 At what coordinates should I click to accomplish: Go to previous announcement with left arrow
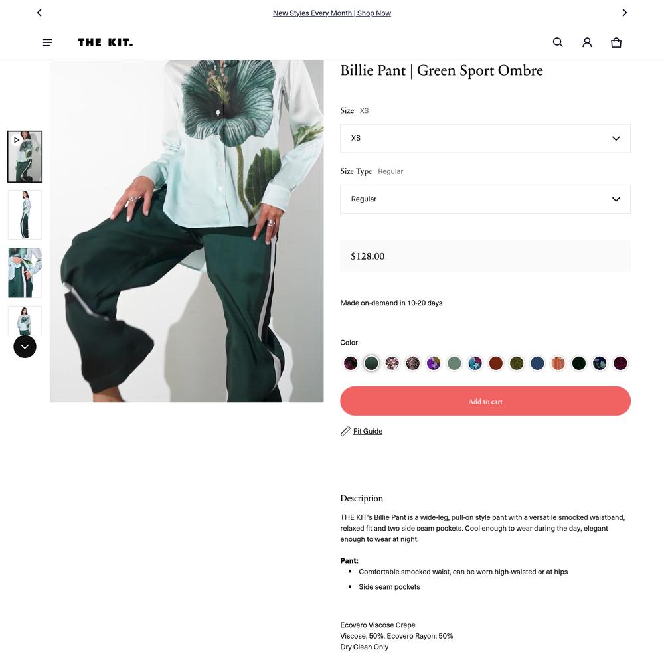click(39, 13)
